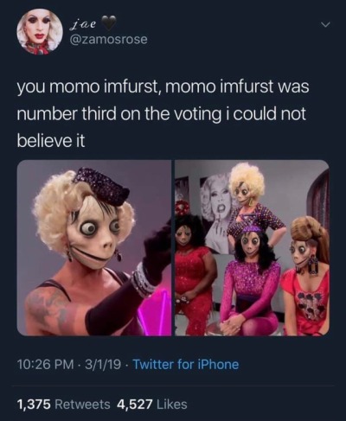Click the 3/1/19 date in the tweet footer
Viewport: 346px width, 421px height.
102,365
